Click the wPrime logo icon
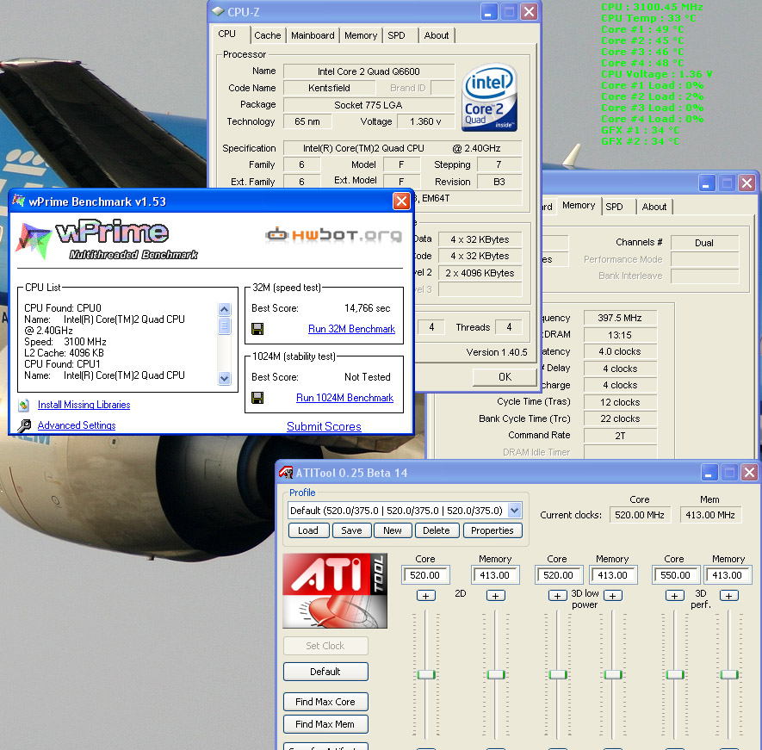The image size is (762, 750). pyautogui.click(x=33, y=240)
